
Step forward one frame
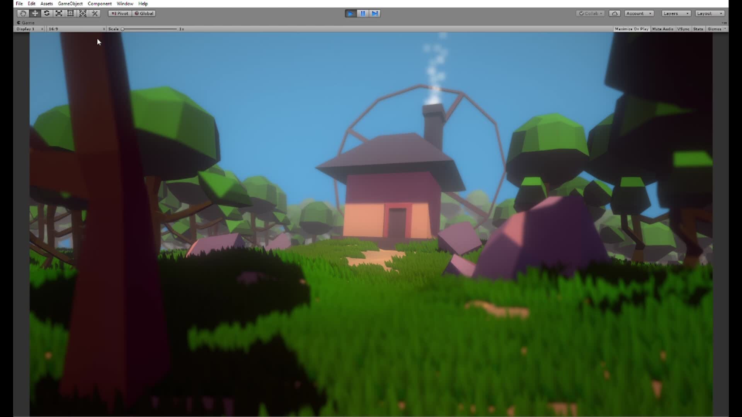374,13
